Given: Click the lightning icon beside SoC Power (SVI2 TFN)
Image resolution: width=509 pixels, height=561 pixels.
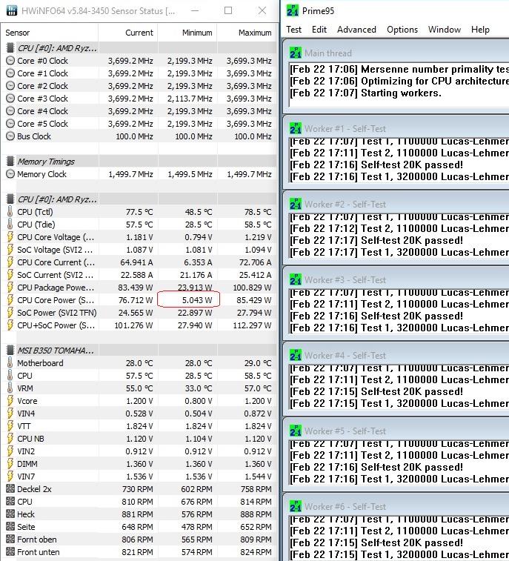Looking at the screenshot, I should tap(10, 313).
